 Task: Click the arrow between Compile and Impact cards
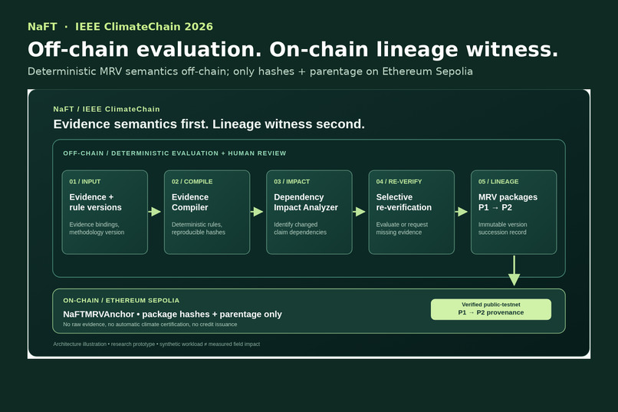257,212
